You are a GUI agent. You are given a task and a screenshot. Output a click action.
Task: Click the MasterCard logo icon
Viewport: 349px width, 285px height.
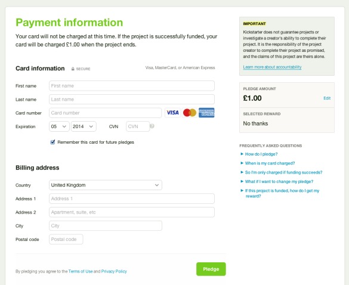click(190, 113)
